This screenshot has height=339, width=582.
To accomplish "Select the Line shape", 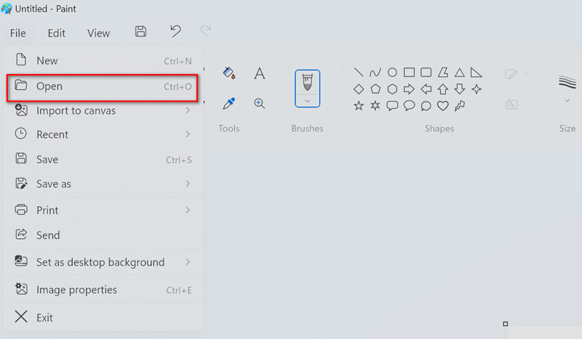I will tap(359, 73).
